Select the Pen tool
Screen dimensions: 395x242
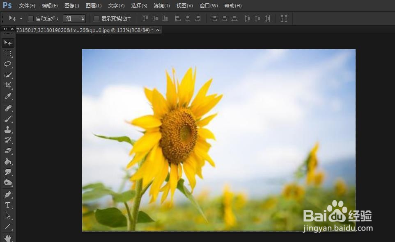8,195
